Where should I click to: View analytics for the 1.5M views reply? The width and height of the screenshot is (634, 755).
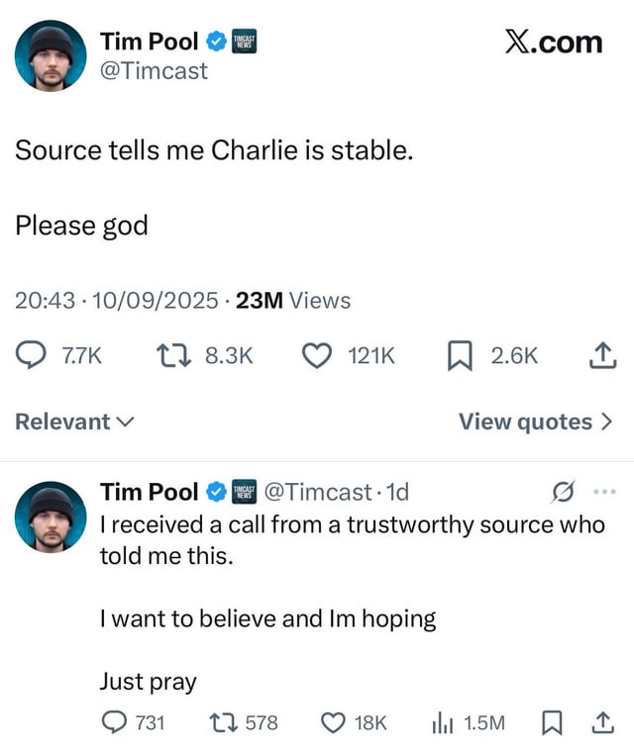coord(442,722)
